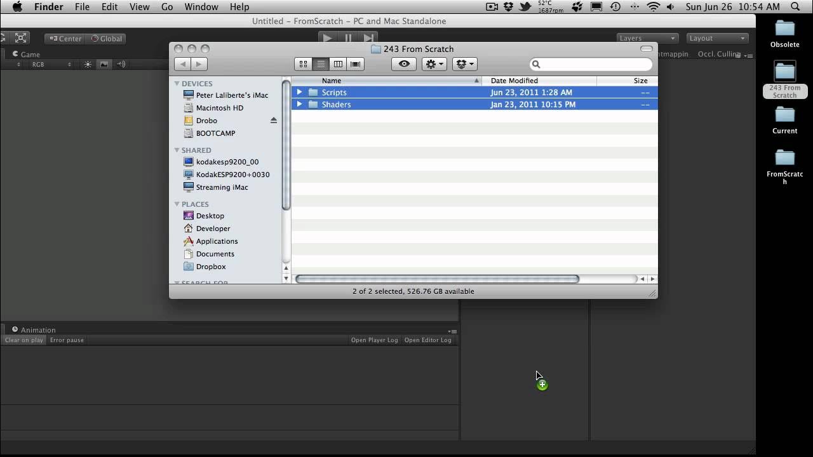Click the Open Player Log button
This screenshot has height=457, width=813.
(x=374, y=340)
